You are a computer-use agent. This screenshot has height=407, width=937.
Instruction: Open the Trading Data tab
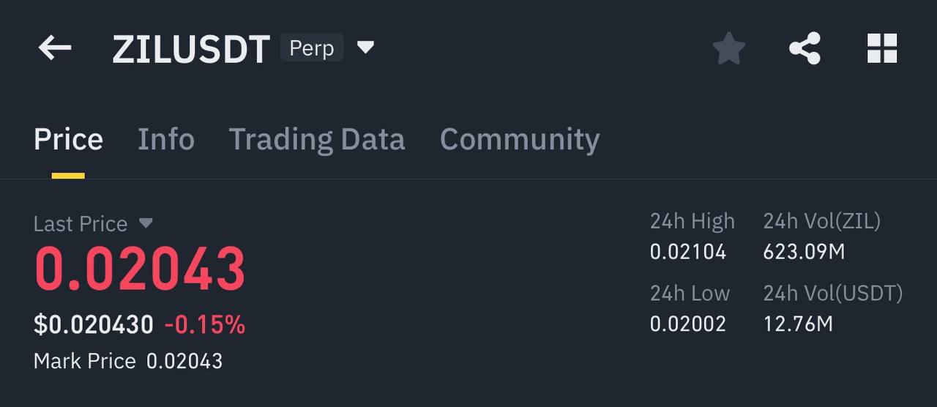pos(316,139)
